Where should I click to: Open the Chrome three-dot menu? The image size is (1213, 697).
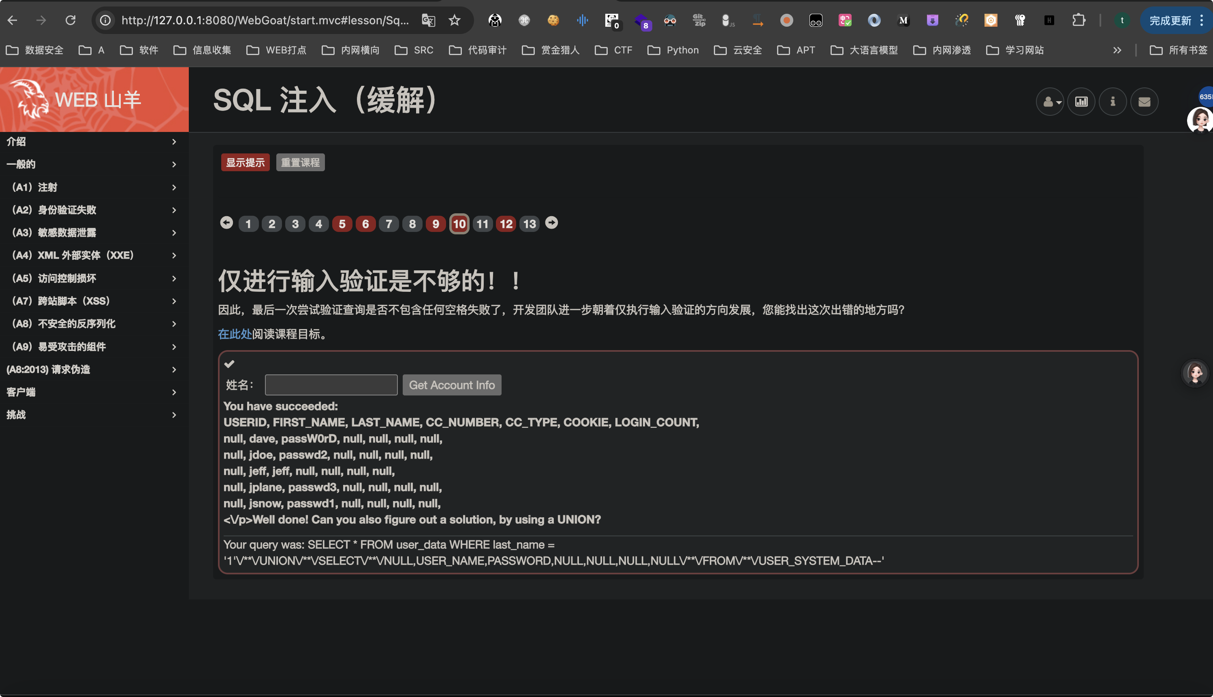(1202, 20)
